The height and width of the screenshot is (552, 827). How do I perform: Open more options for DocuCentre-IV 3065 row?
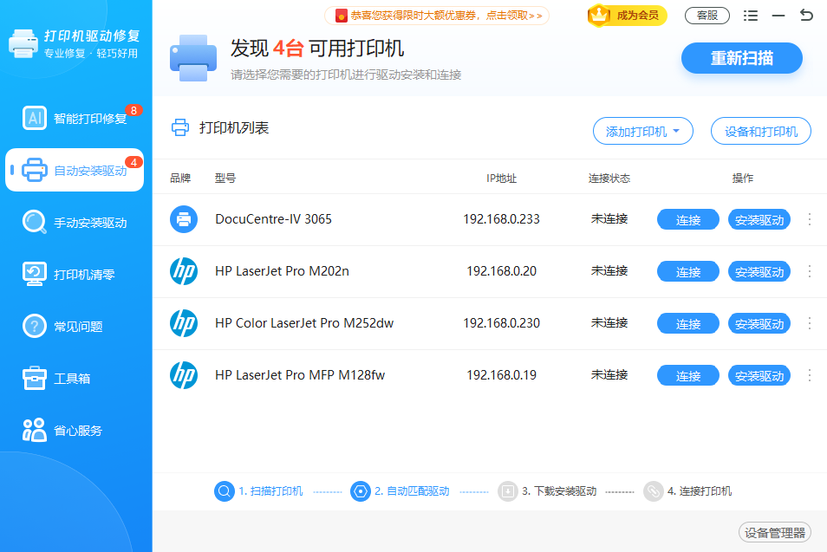(x=810, y=219)
